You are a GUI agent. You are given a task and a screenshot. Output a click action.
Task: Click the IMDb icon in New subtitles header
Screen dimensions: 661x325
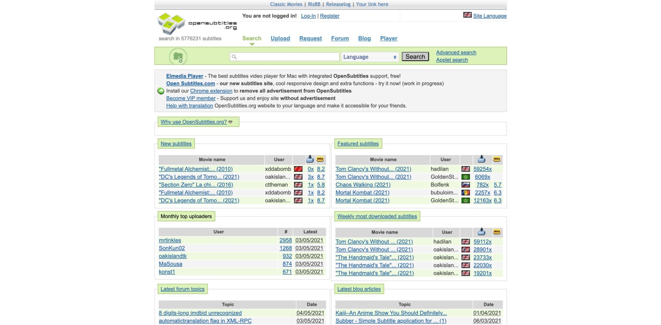(x=320, y=159)
